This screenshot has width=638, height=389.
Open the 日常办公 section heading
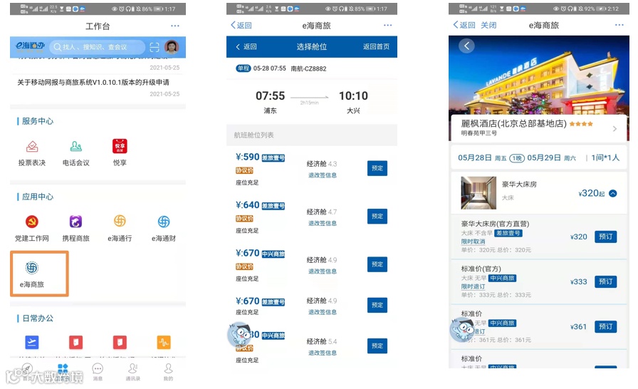38,318
